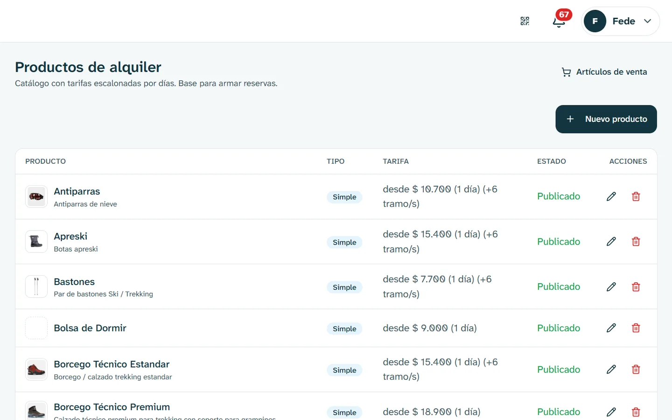Click the PRODUCTO column header

45,161
